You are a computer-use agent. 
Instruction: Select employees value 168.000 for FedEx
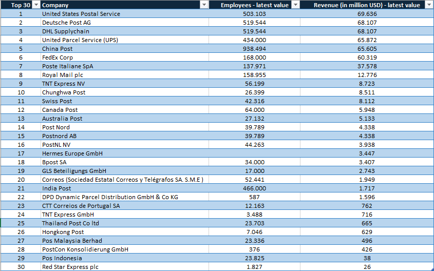pos(254,57)
